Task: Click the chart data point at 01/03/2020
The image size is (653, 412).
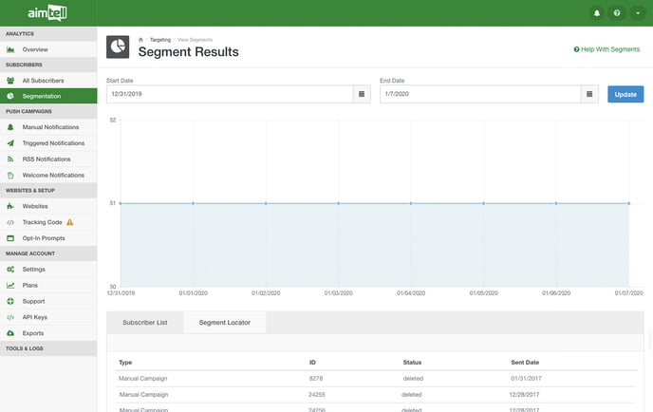Action: [338, 203]
